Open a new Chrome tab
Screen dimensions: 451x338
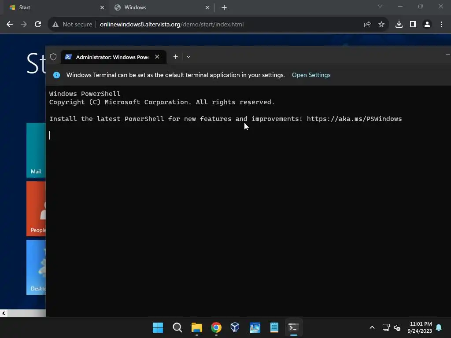(224, 7)
